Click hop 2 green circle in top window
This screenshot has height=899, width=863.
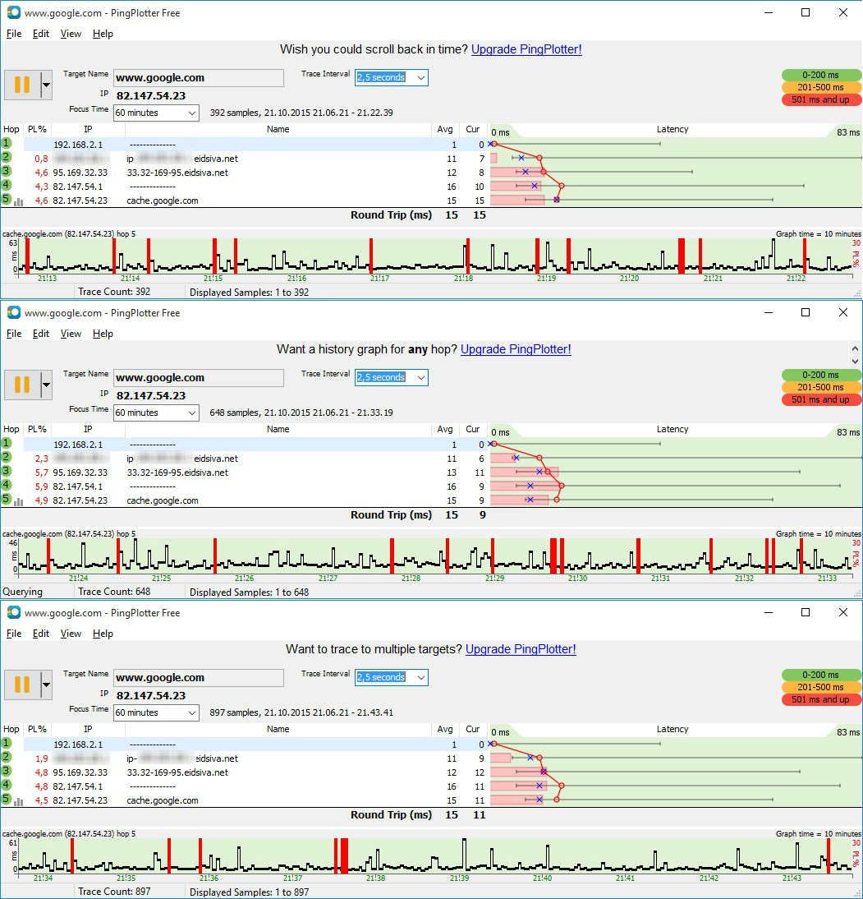click(x=7, y=157)
